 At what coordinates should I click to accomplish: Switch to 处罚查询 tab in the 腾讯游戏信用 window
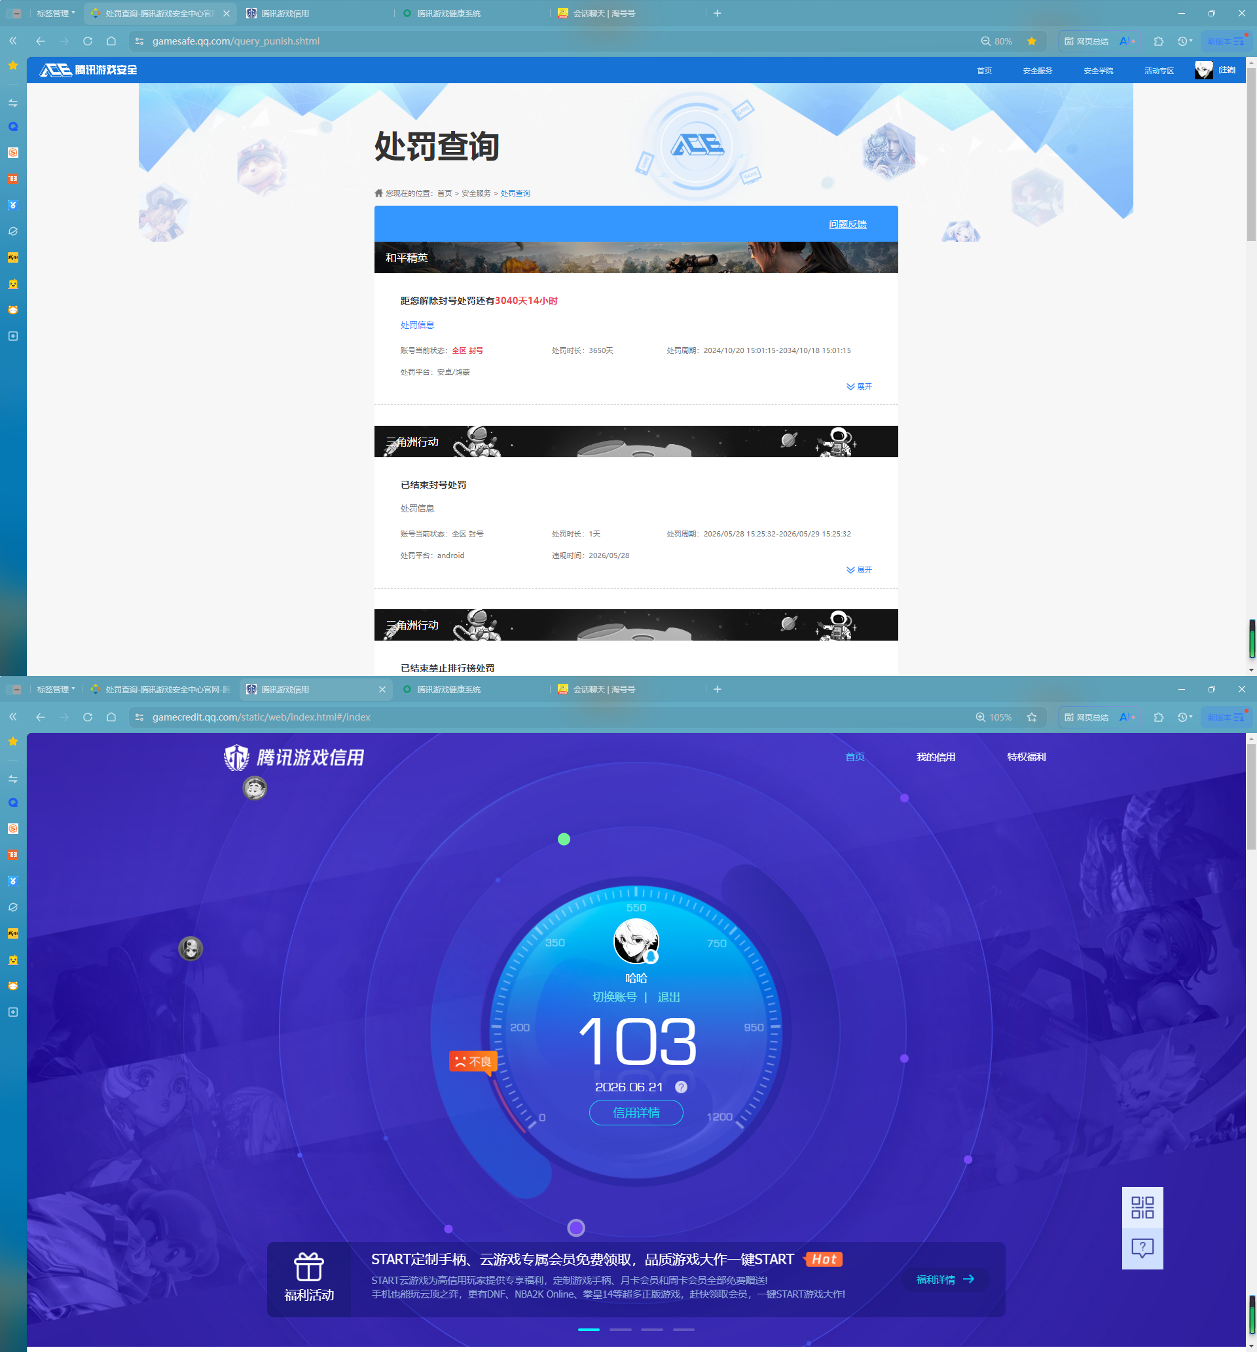(x=162, y=689)
